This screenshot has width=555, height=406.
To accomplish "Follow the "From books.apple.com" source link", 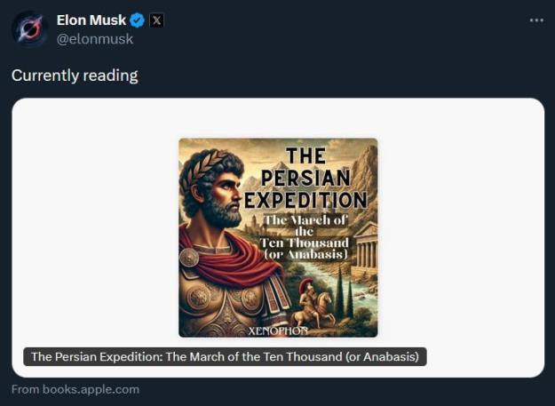I will pyautogui.click(x=75, y=389).
